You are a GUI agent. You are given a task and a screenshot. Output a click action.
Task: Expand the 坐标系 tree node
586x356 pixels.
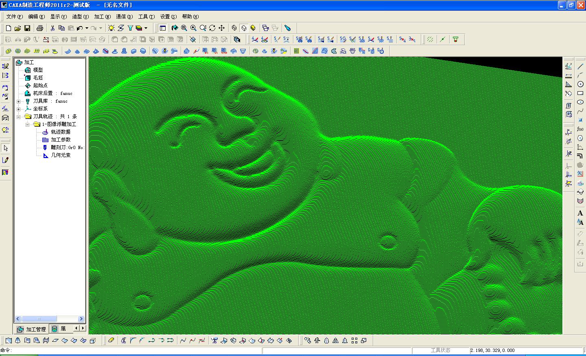point(18,109)
